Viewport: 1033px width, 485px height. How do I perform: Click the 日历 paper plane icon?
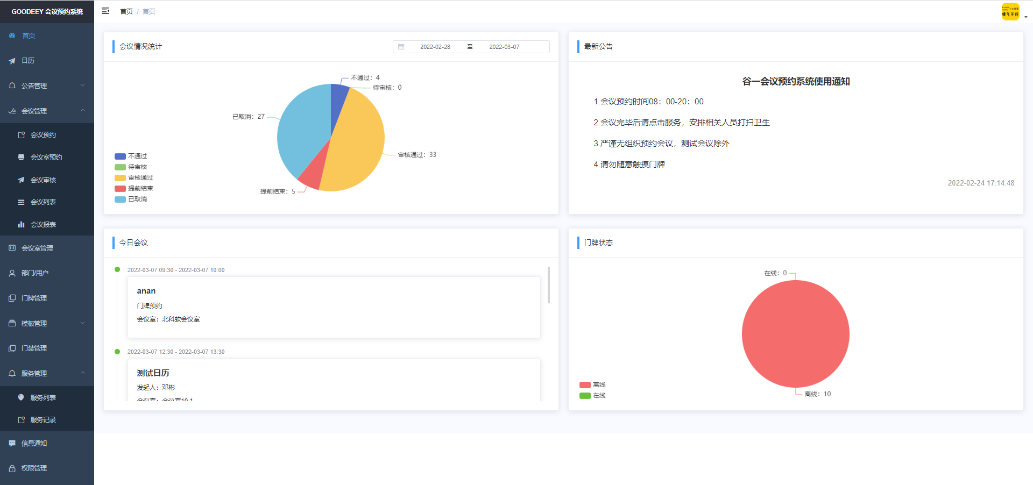12,61
